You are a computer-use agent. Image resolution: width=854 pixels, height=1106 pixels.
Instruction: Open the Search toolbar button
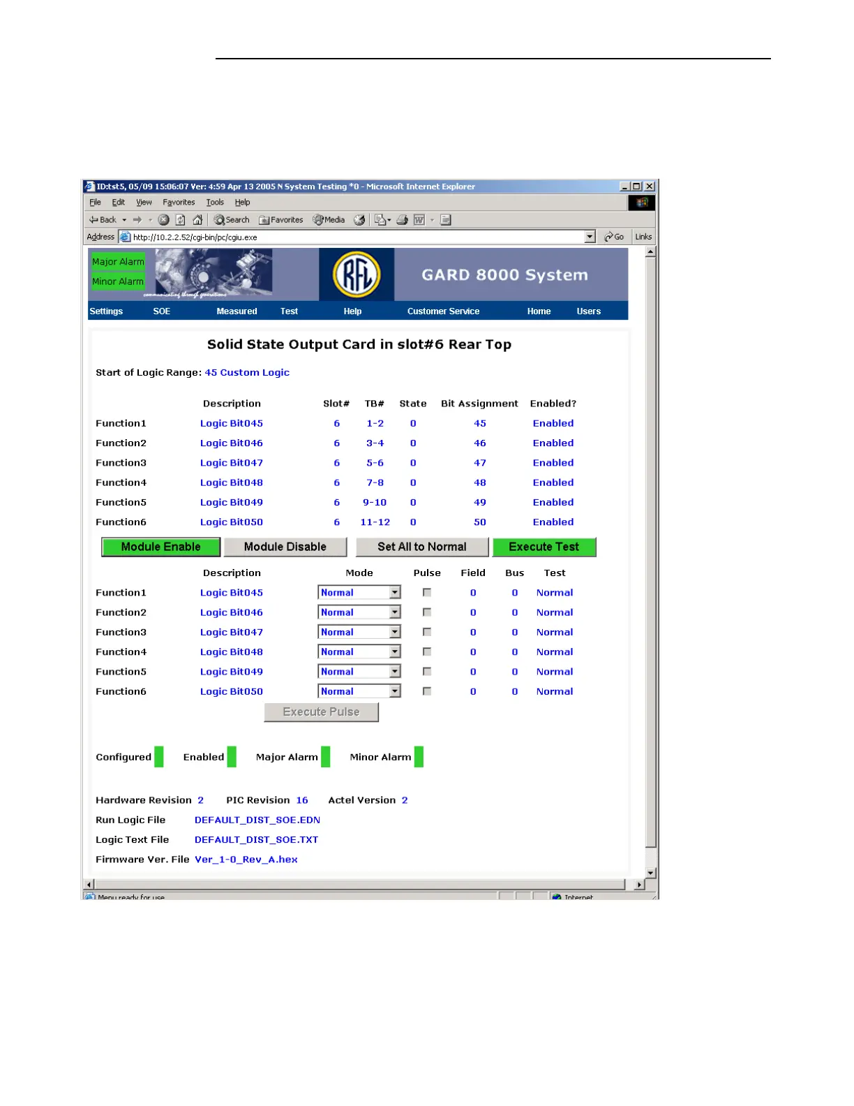tap(232, 220)
